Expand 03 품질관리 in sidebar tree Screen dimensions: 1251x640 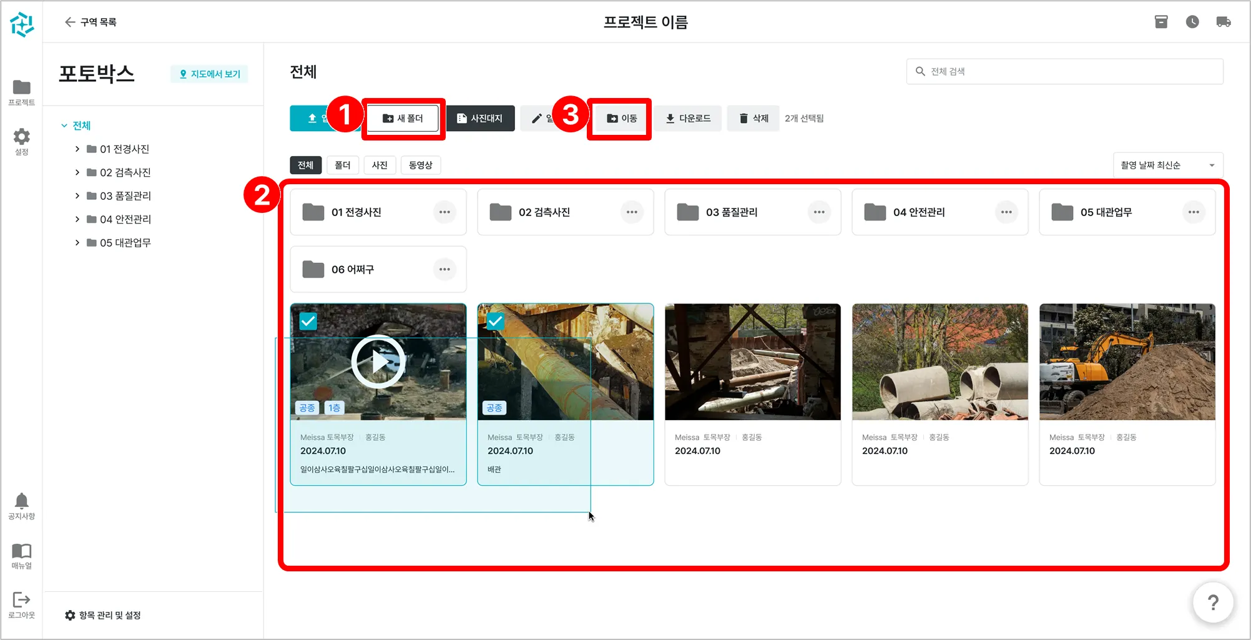point(77,196)
